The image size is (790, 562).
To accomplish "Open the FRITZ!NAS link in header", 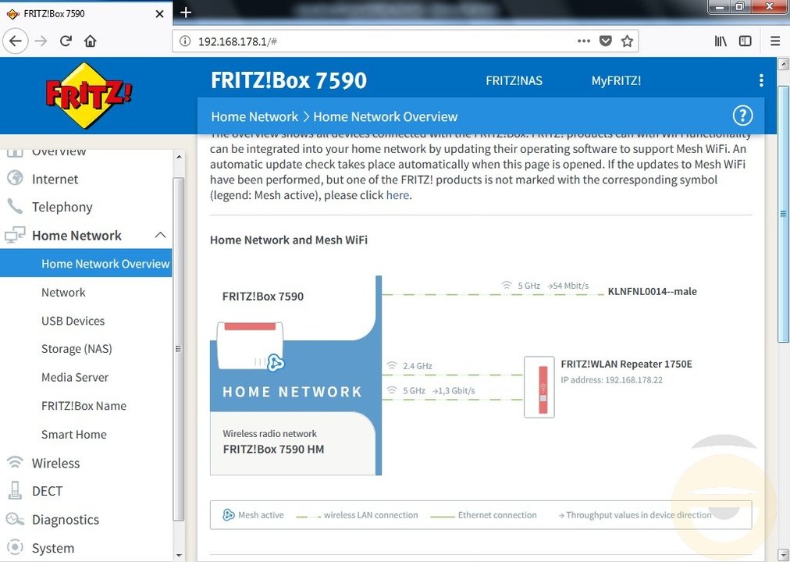I will 514,80.
